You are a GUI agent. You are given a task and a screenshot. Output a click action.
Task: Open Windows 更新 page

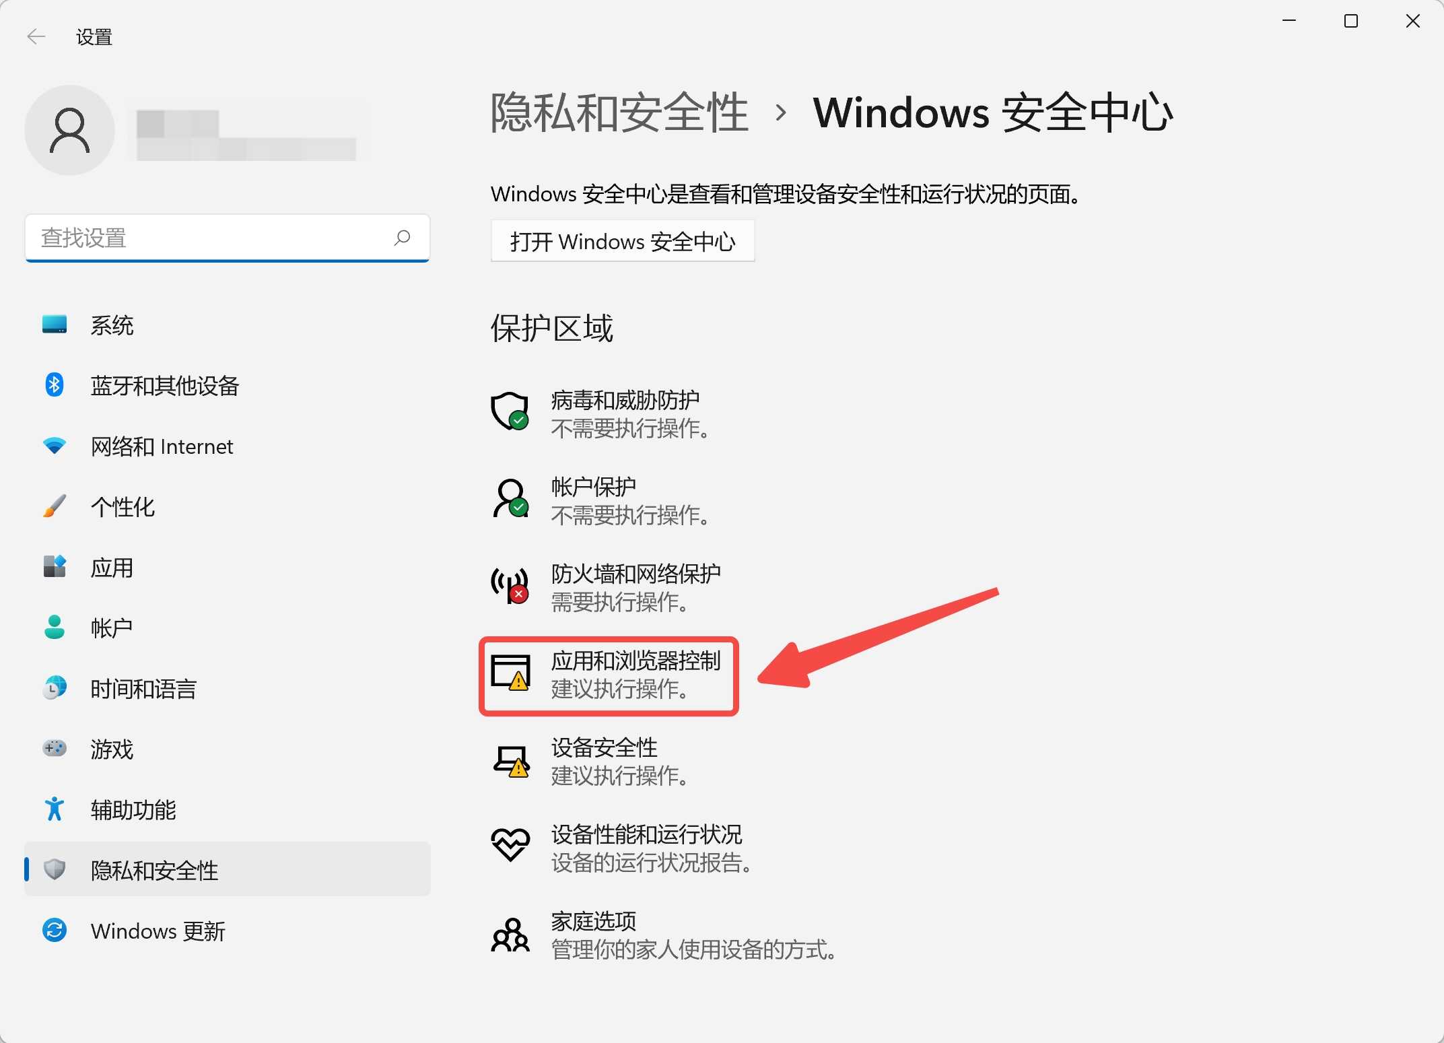(228, 931)
